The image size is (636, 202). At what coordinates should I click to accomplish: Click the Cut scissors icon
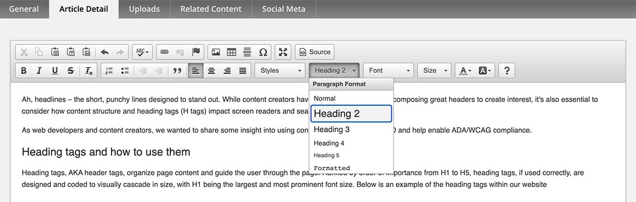click(x=24, y=52)
